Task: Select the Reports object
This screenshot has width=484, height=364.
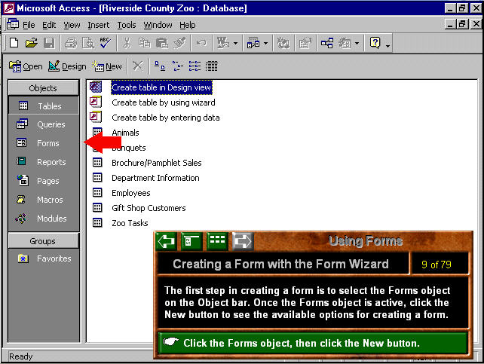Action: [43, 162]
